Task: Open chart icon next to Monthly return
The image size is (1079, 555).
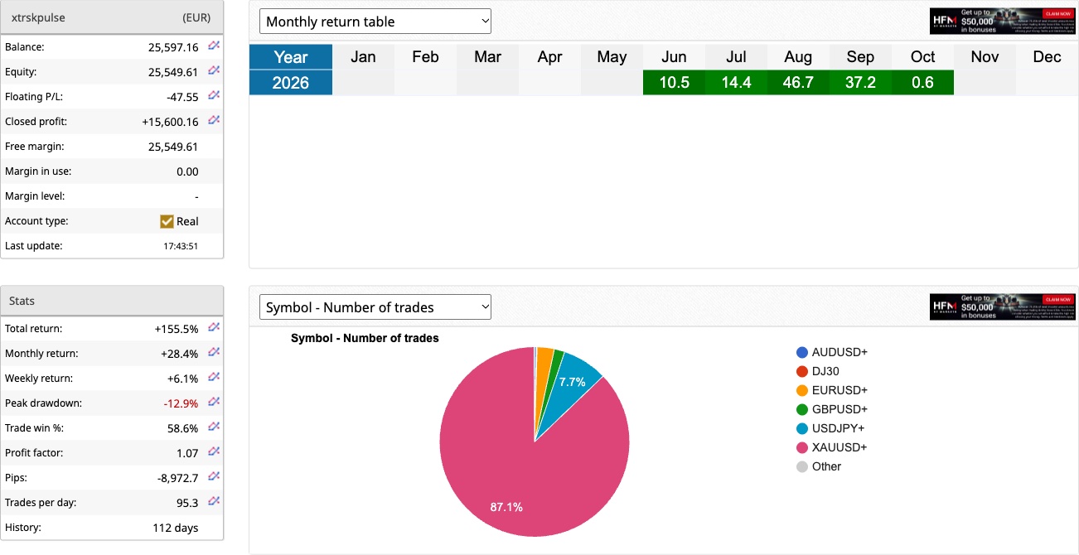Action: pyautogui.click(x=214, y=352)
